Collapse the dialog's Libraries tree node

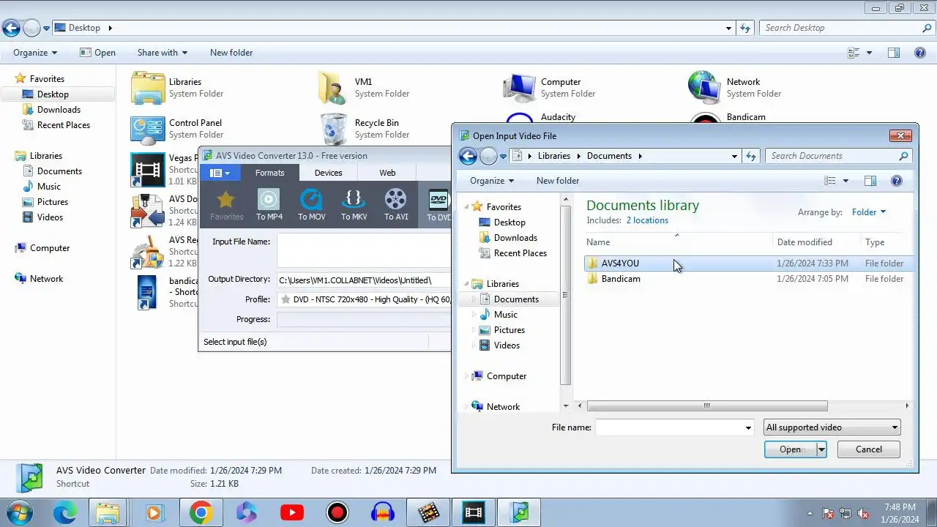[466, 284]
